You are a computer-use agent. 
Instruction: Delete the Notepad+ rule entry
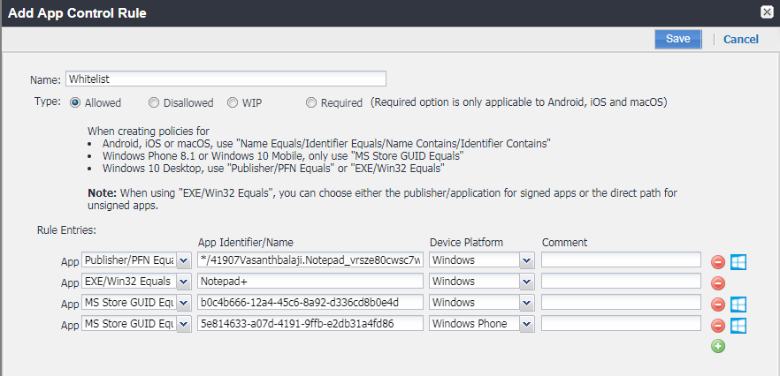pyautogui.click(x=718, y=282)
